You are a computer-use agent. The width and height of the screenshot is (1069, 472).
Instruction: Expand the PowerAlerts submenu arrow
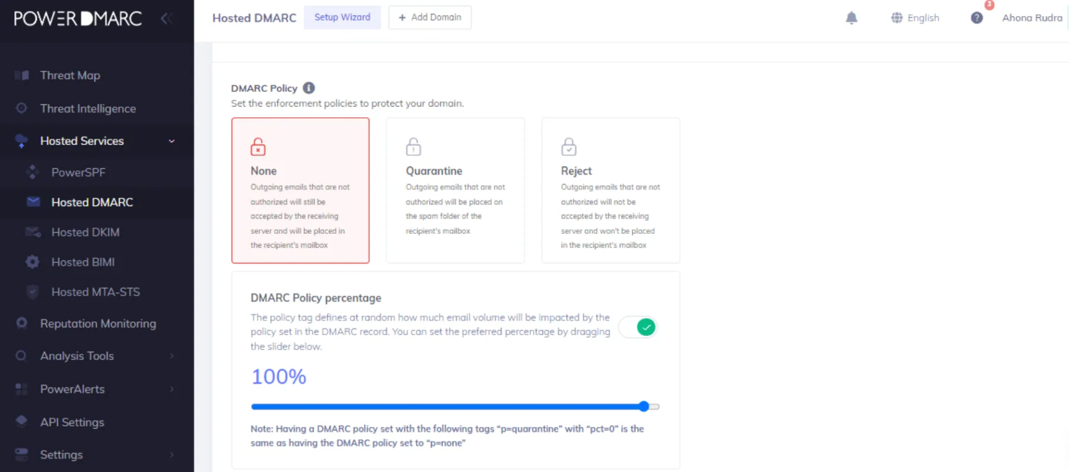(x=172, y=389)
